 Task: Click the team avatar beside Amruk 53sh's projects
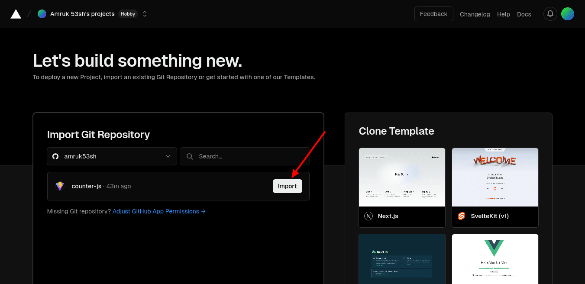pos(42,14)
